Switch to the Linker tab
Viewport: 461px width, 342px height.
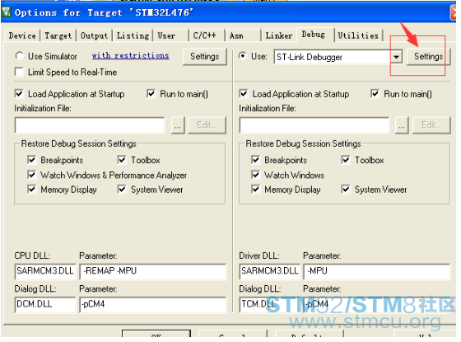click(279, 35)
